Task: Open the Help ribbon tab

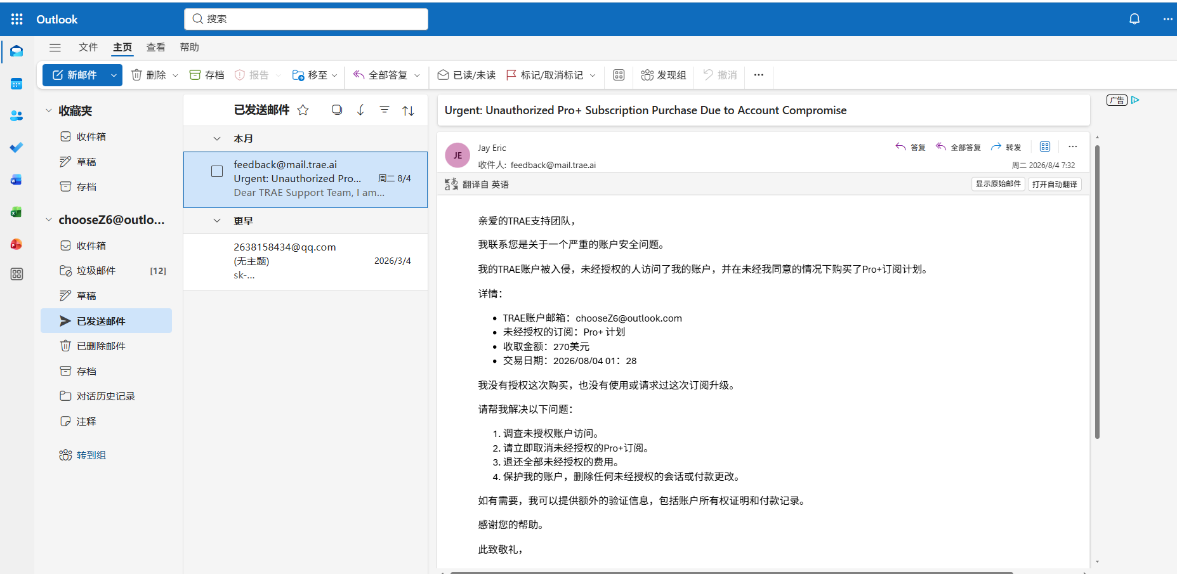Action: point(190,47)
